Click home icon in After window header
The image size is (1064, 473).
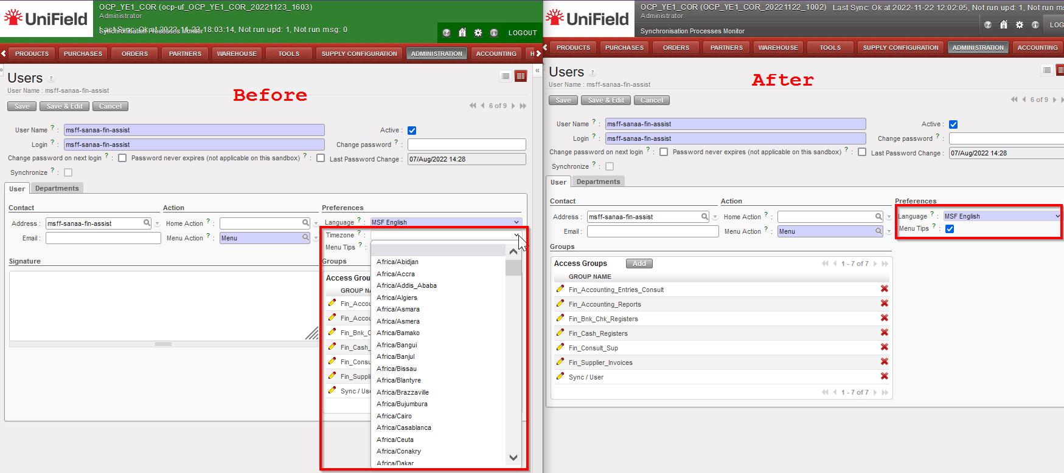coord(1004,25)
